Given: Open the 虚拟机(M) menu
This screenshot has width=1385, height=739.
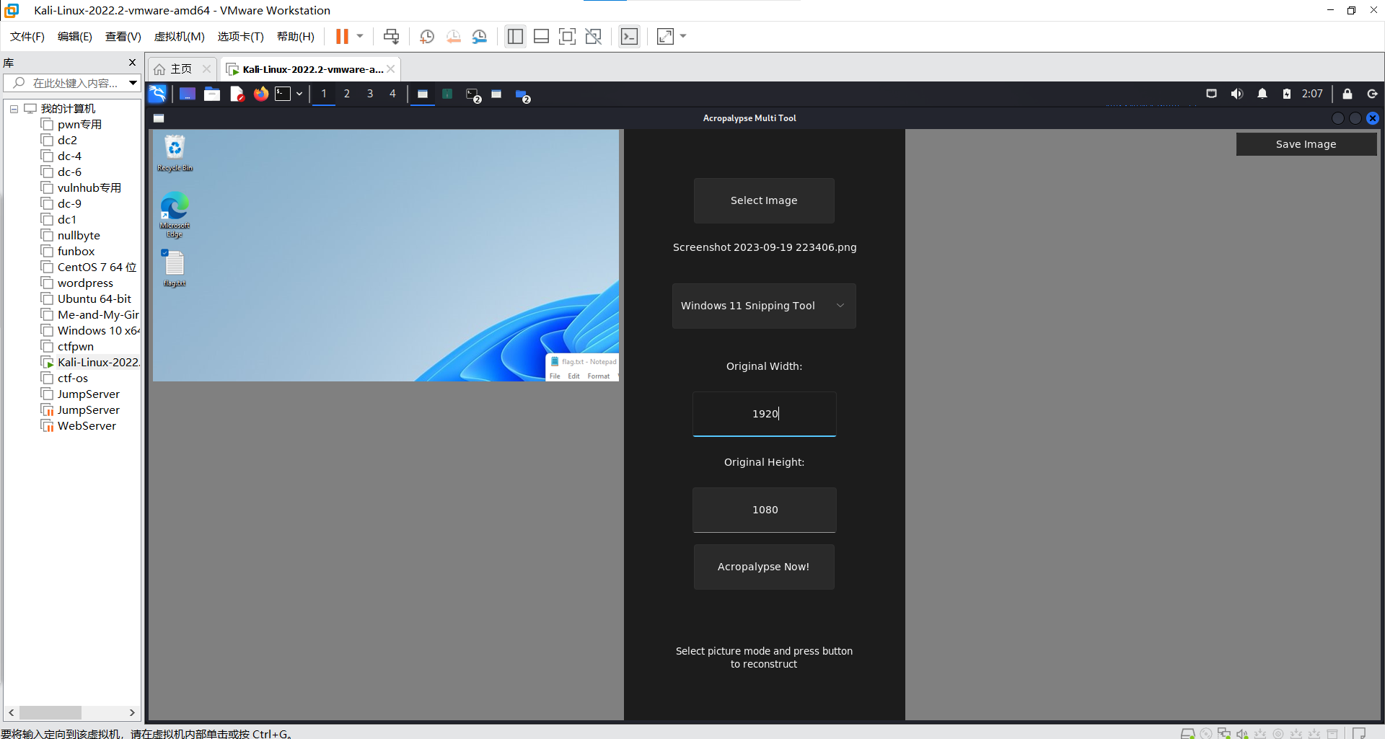Looking at the screenshot, I should tap(180, 37).
